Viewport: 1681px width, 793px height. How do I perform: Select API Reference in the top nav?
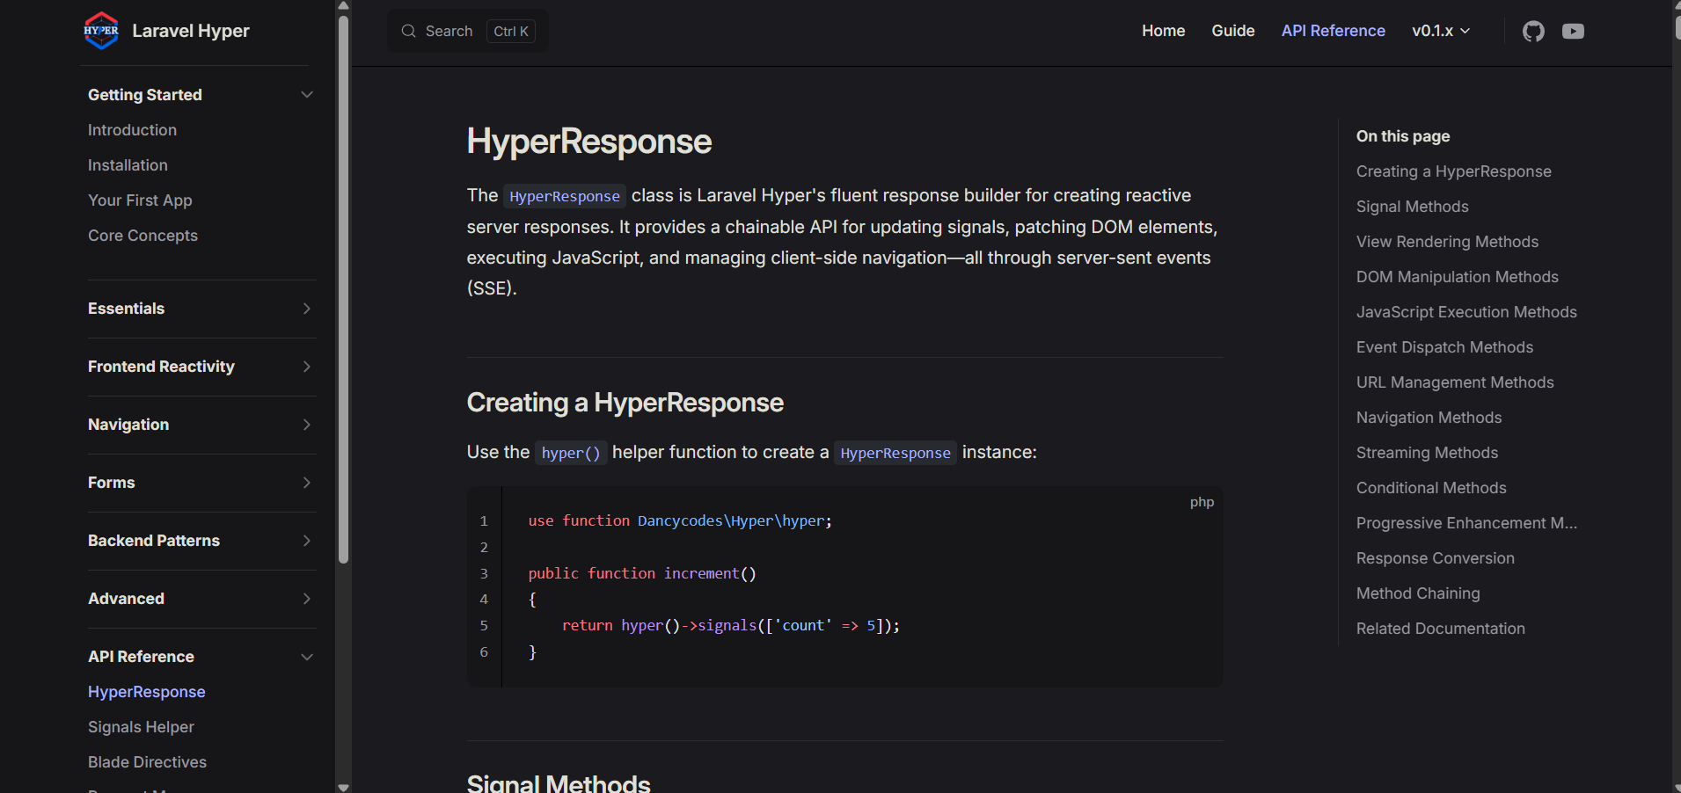point(1333,31)
